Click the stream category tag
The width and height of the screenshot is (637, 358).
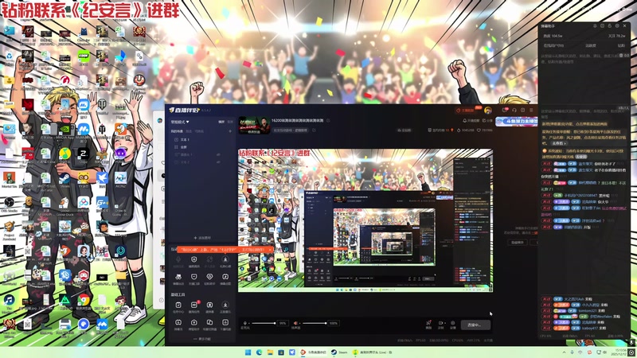point(290,130)
